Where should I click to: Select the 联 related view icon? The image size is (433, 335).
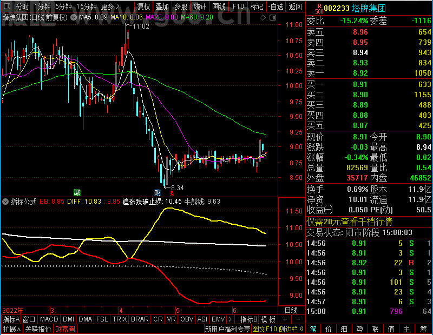click(375, 329)
